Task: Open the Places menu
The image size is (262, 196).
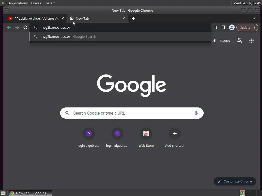Action: pyautogui.click(x=36, y=3)
